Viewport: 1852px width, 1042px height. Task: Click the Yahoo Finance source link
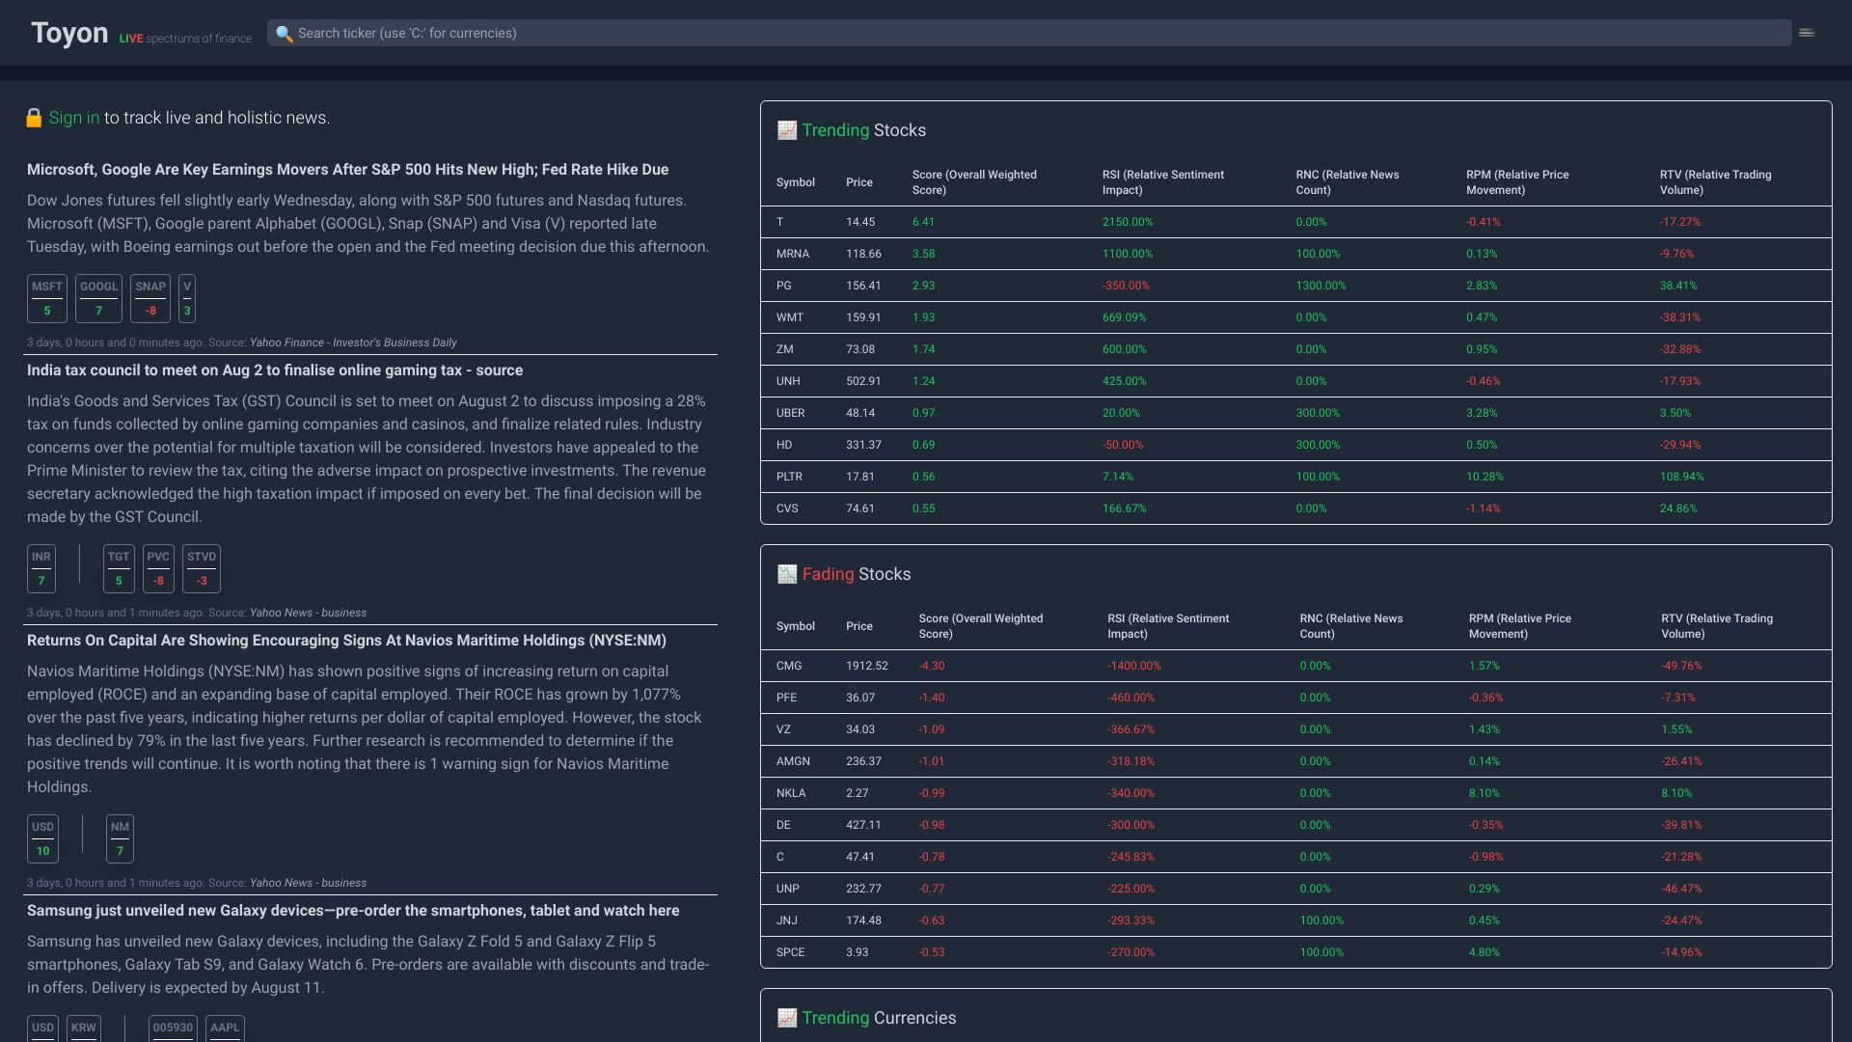(352, 343)
